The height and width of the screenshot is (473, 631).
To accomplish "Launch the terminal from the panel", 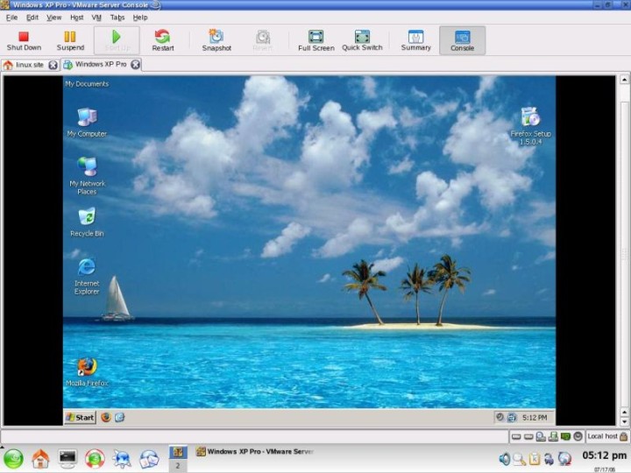I will (67, 459).
